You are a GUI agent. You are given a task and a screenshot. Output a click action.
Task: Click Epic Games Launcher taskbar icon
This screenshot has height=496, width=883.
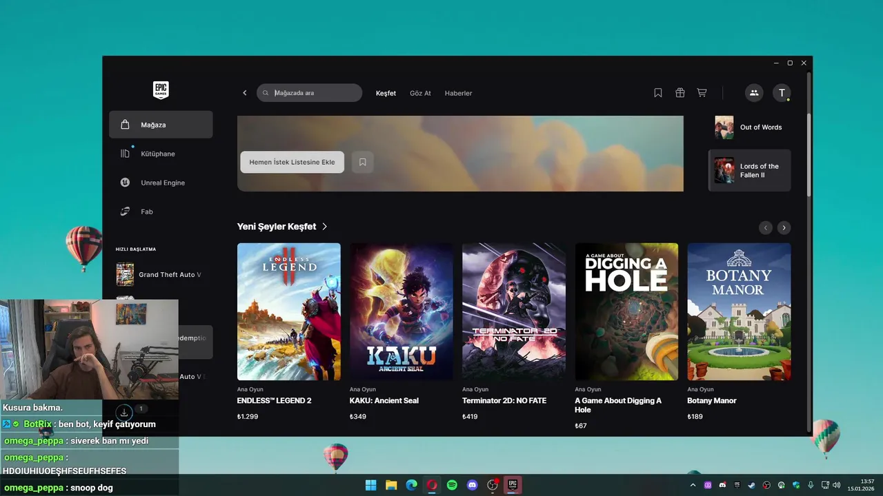pos(513,485)
